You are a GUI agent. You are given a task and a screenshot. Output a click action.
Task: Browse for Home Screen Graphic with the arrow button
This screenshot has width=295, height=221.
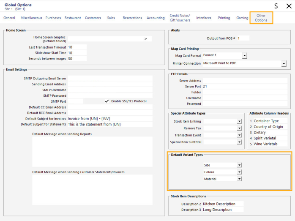point(146,39)
